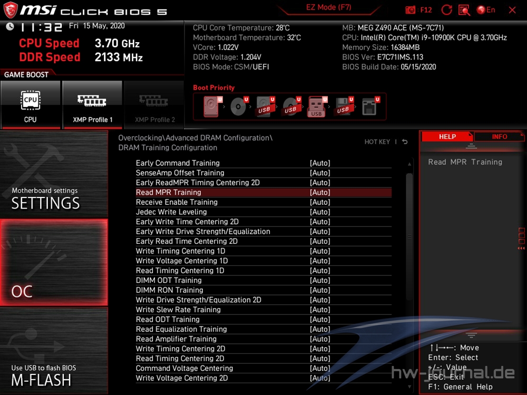Select the USB floppy boot device icon
This screenshot has width=527, height=395.
pyautogui.click(x=344, y=106)
